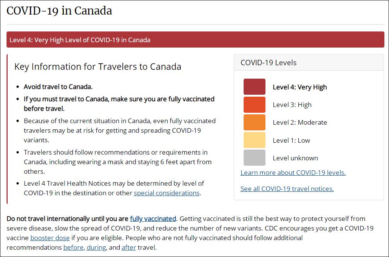Follow the 'fully vaccinated' link
This screenshot has width=389, height=257.
tap(153, 219)
